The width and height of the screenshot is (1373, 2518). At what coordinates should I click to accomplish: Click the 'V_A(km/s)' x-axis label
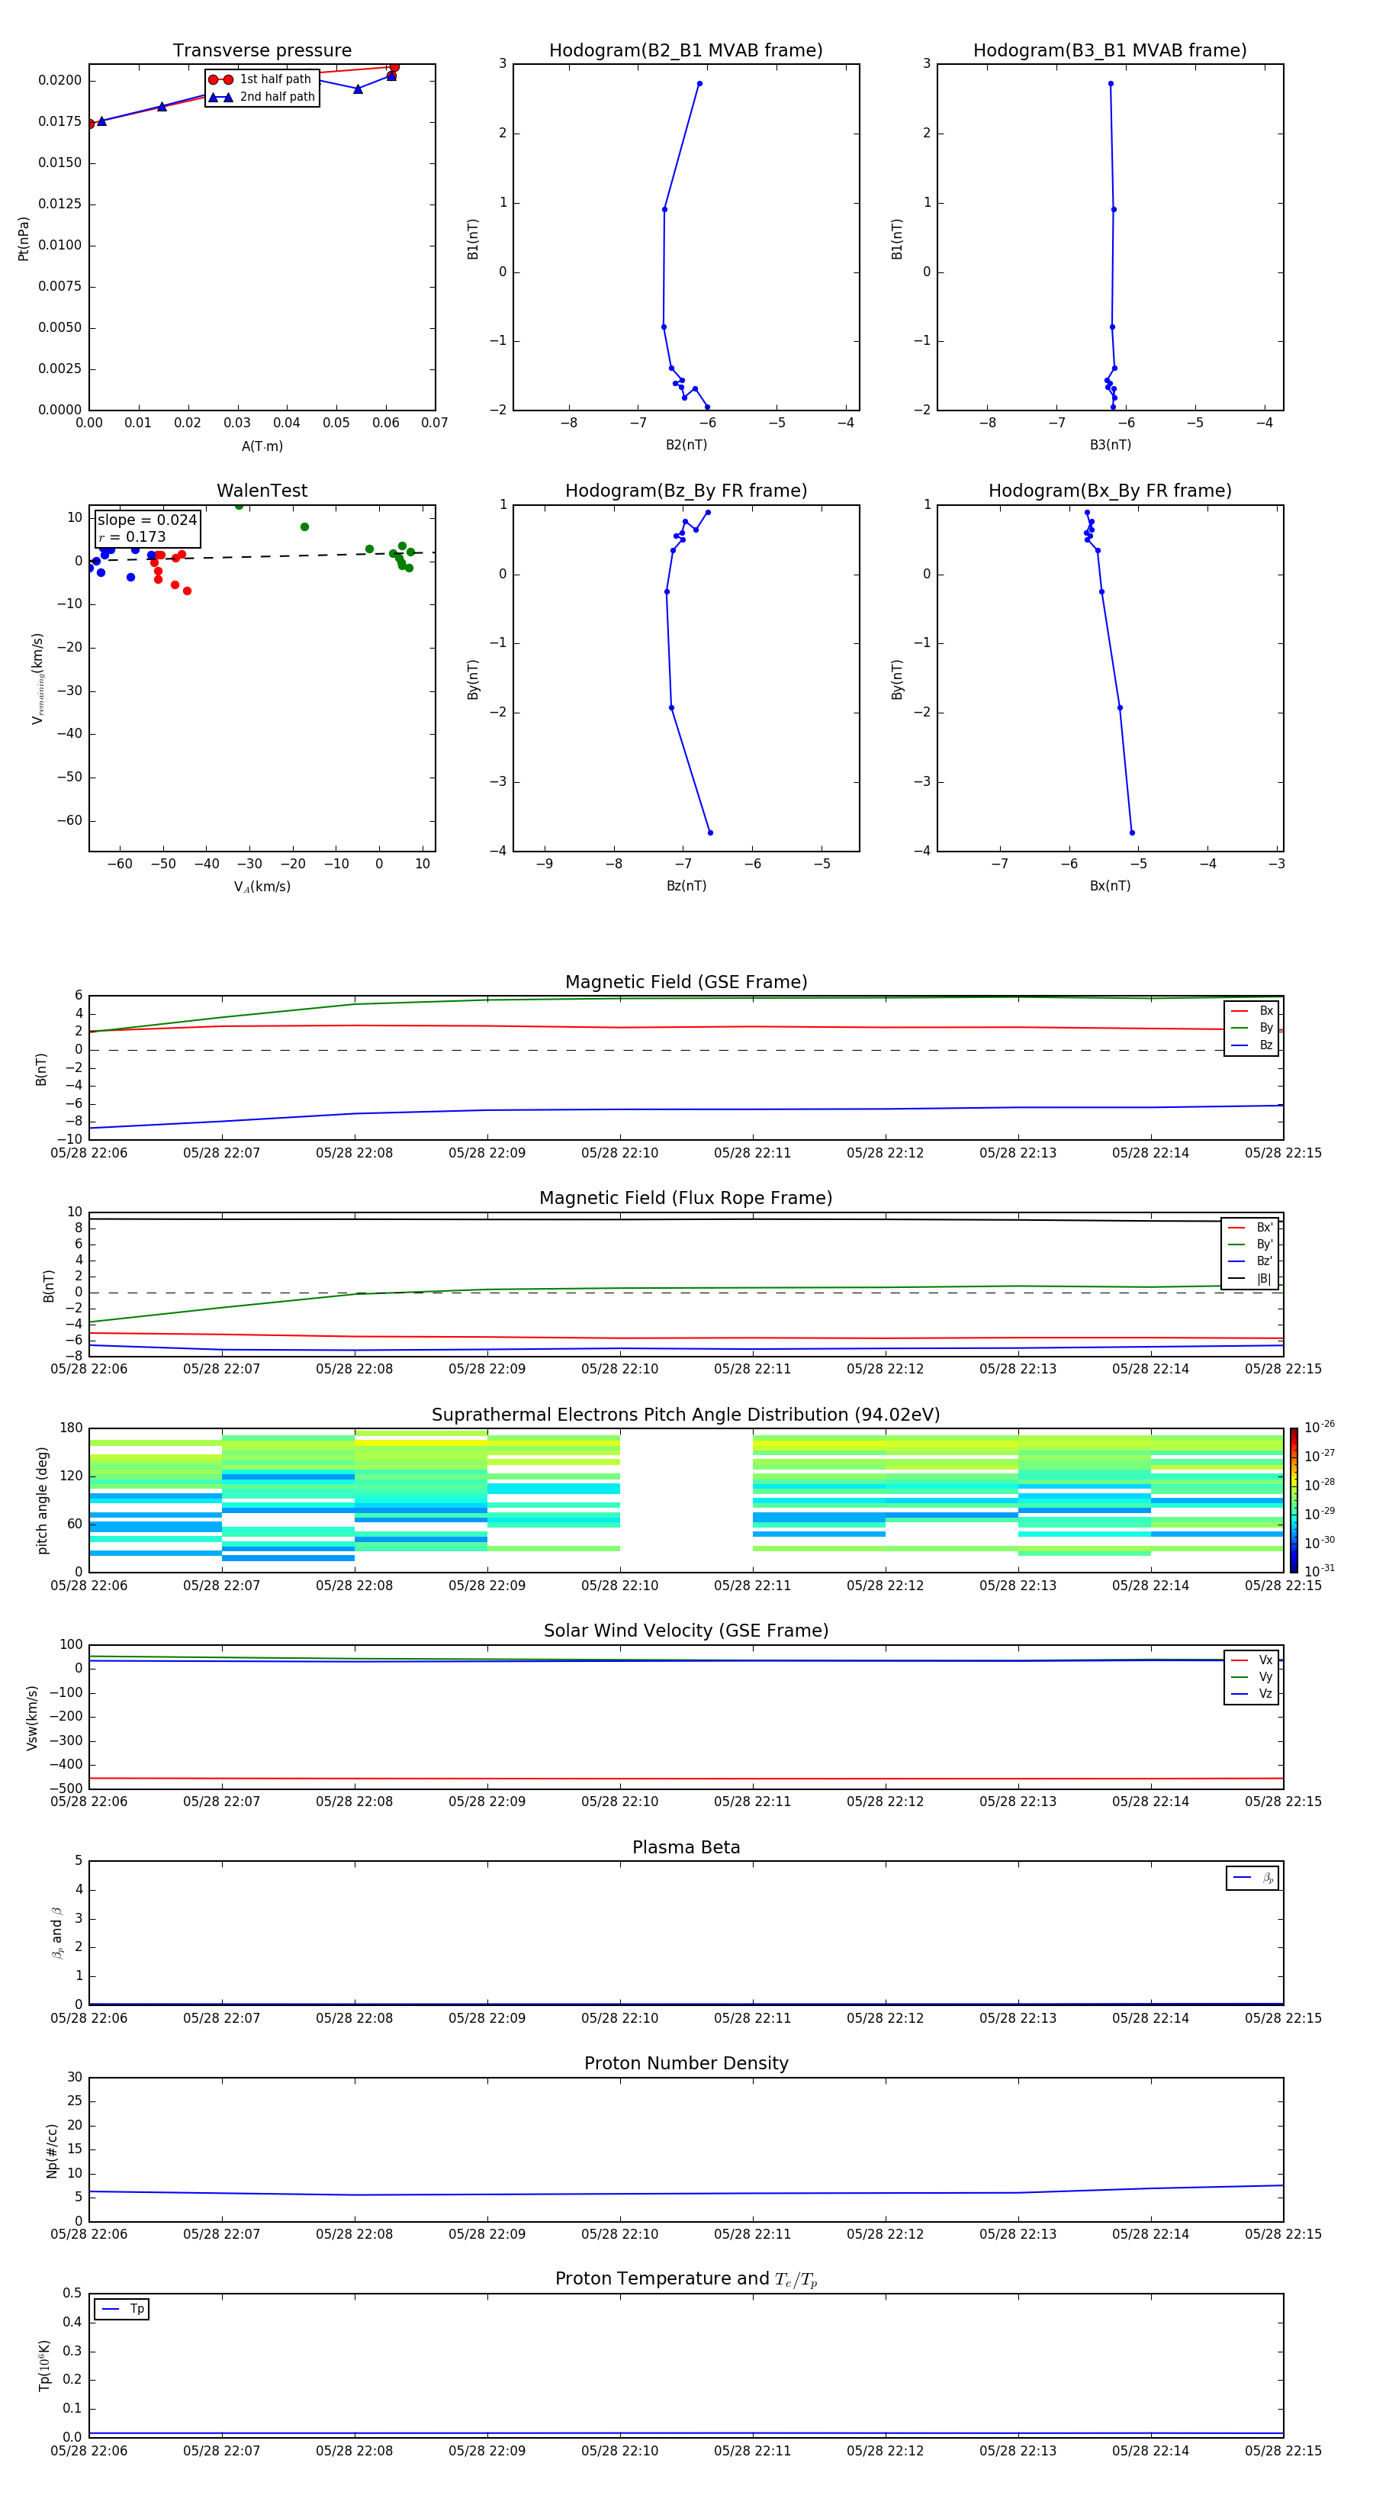click(262, 887)
